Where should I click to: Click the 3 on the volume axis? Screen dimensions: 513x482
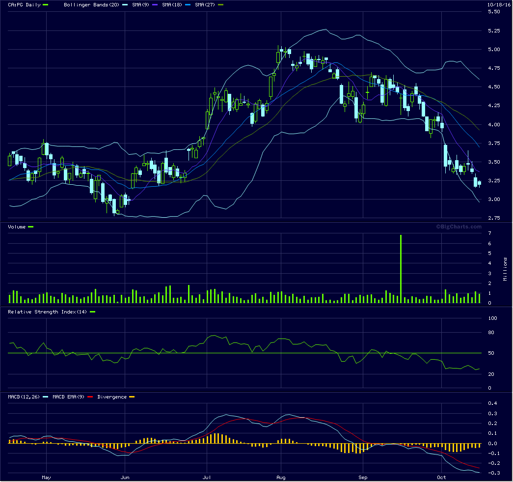point(489,273)
